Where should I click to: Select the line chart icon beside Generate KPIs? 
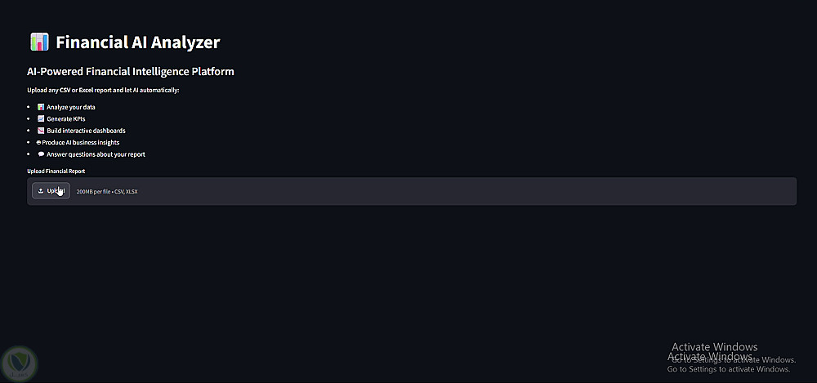pyautogui.click(x=41, y=118)
